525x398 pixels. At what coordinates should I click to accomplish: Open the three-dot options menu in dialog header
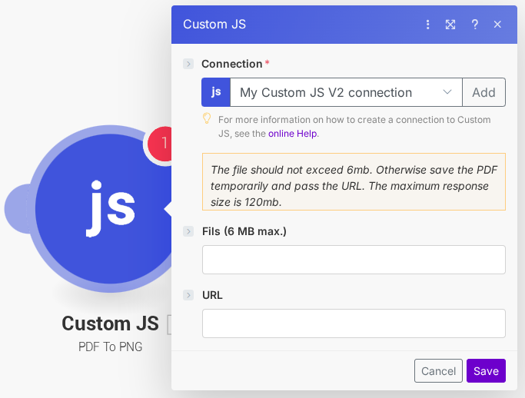click(428, 25)
